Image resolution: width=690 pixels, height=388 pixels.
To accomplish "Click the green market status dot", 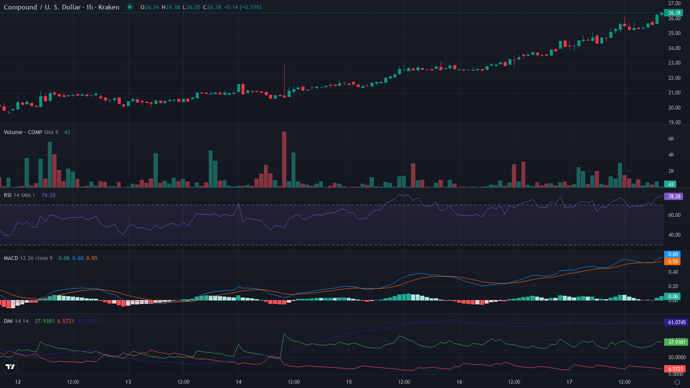I will coord(129,7).
